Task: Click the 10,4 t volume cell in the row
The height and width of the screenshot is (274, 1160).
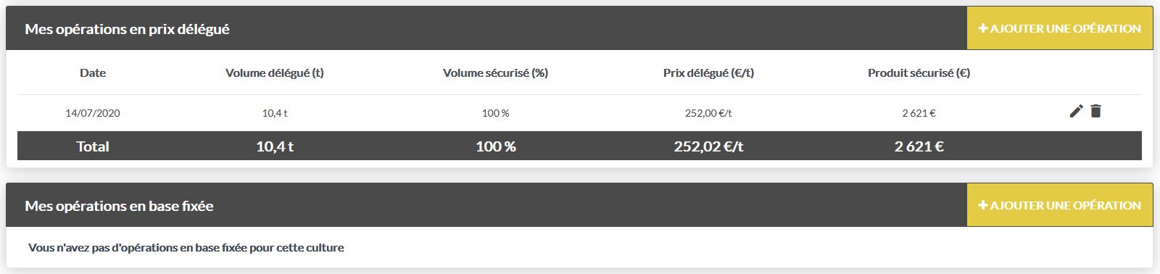Action: point(275,113)
